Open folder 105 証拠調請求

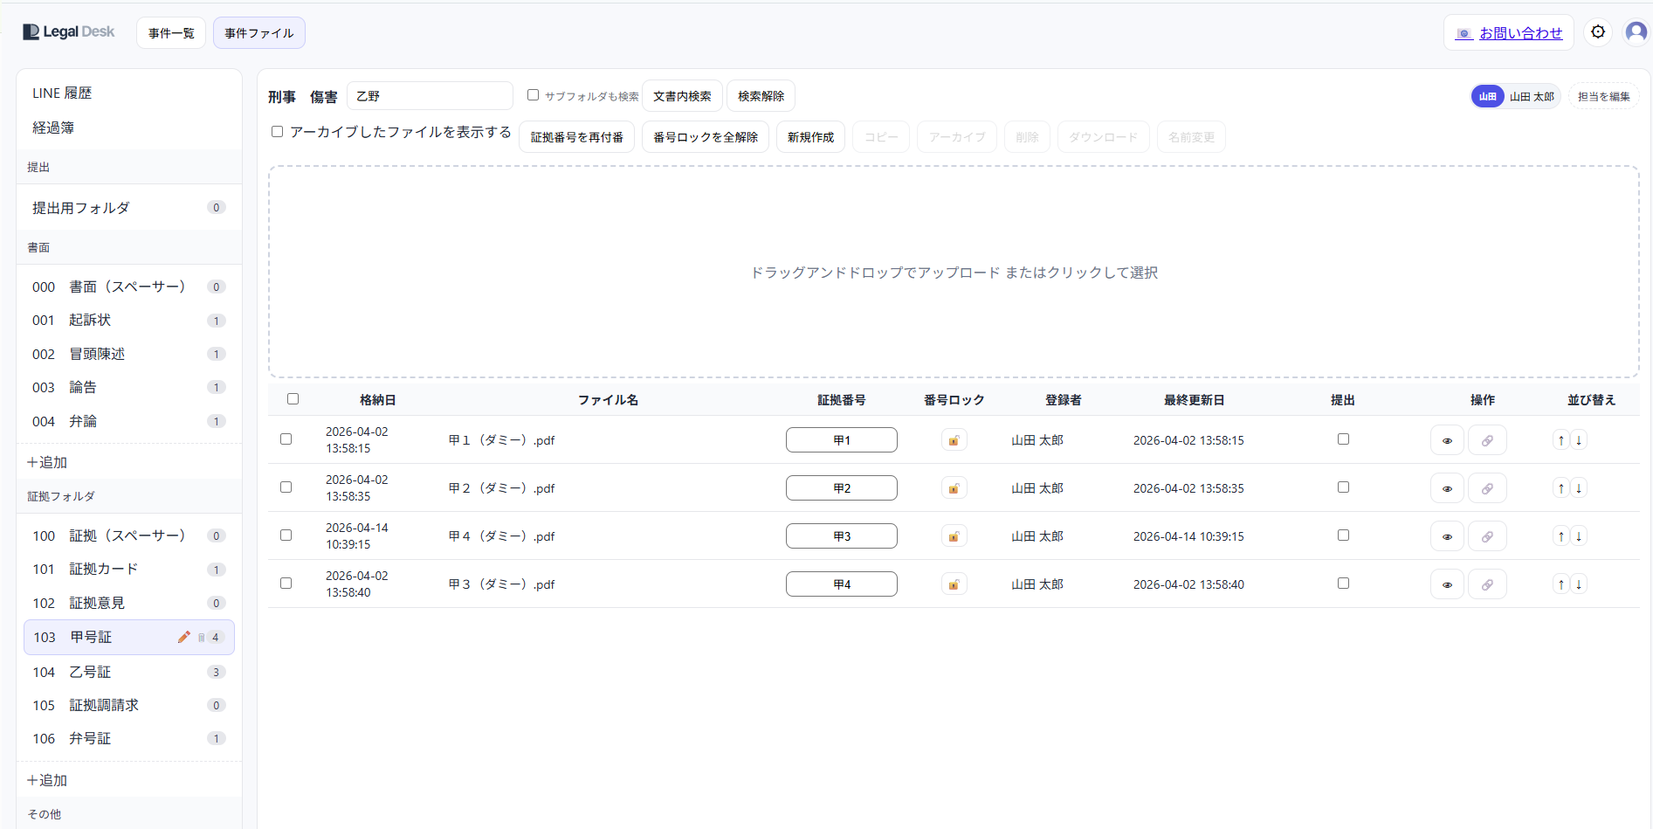point(129,705)
